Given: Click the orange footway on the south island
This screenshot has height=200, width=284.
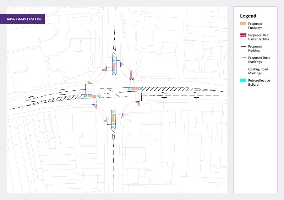Looking at the screenshot, I should 113,117.
